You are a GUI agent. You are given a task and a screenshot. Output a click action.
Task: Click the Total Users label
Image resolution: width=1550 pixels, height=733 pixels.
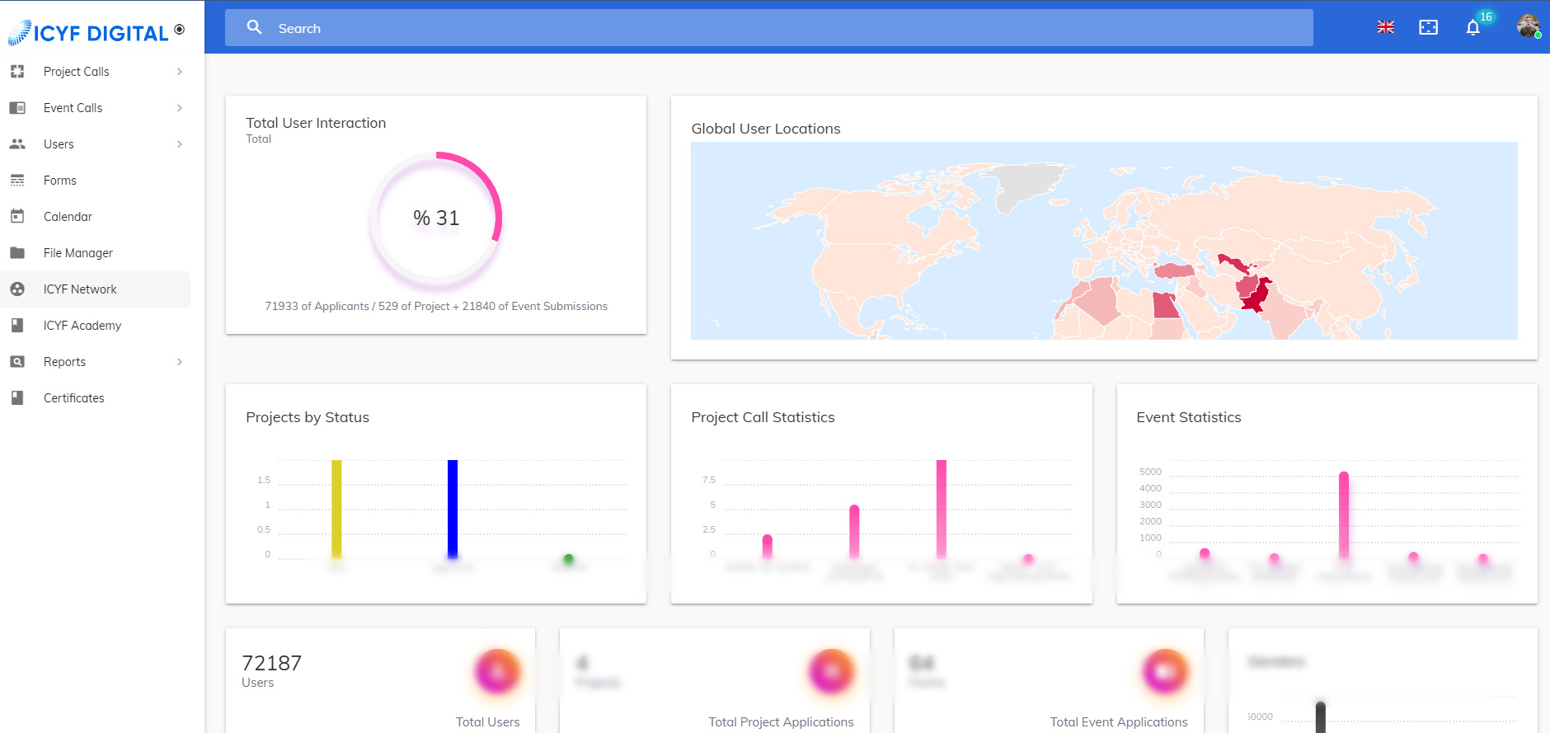pyautogui.click(x=488, y=722)
